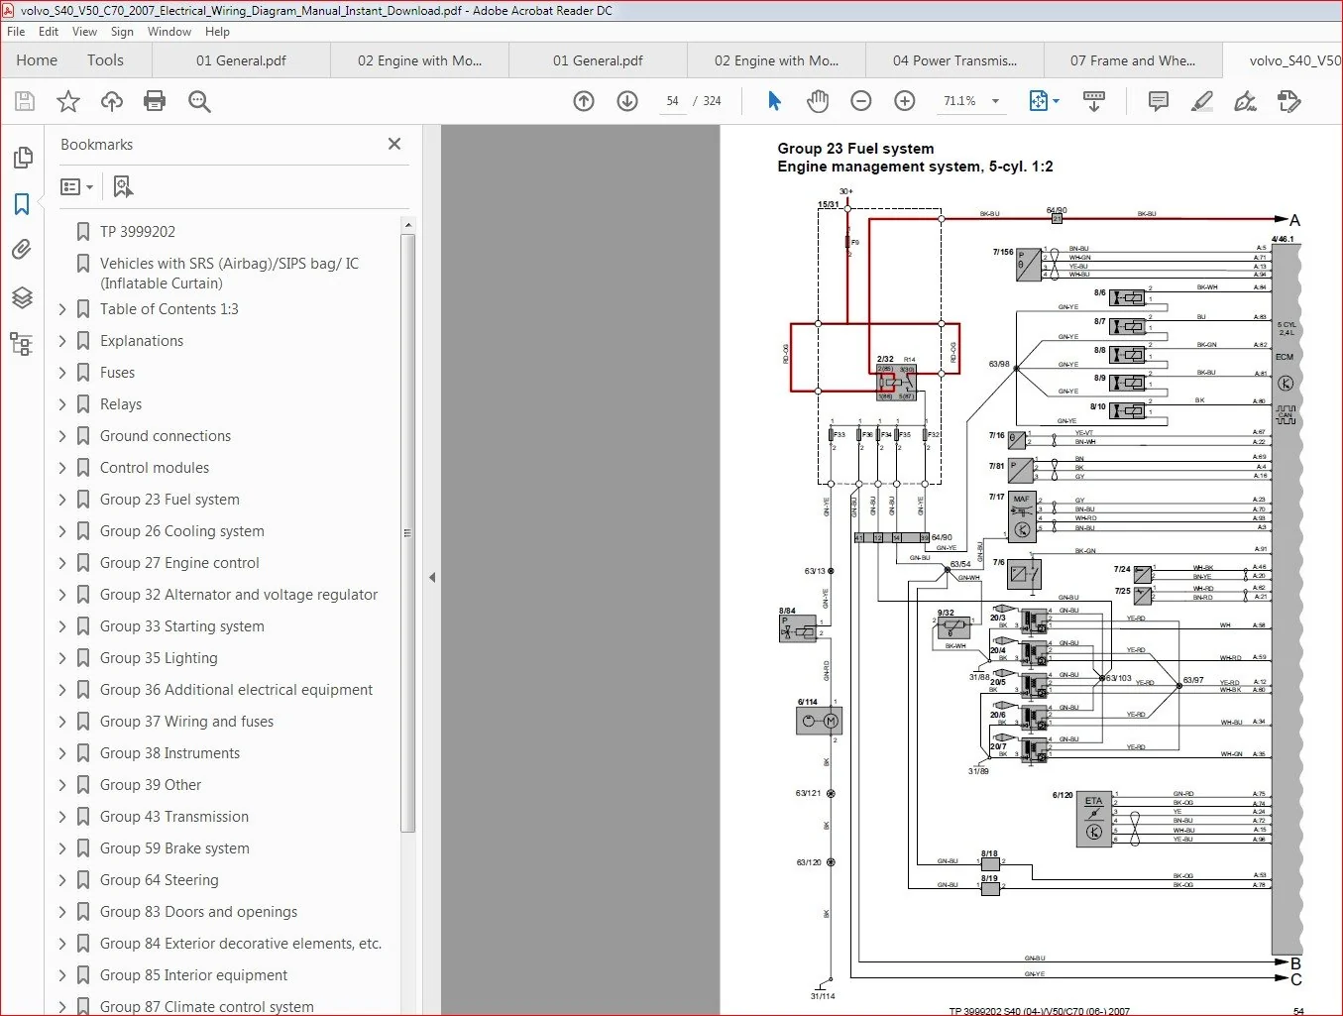
Task: Switch to the Home tab
Action: click(x=37, y=60)
